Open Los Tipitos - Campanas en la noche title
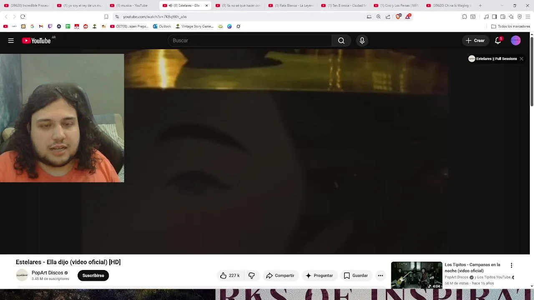 [472, 267]
